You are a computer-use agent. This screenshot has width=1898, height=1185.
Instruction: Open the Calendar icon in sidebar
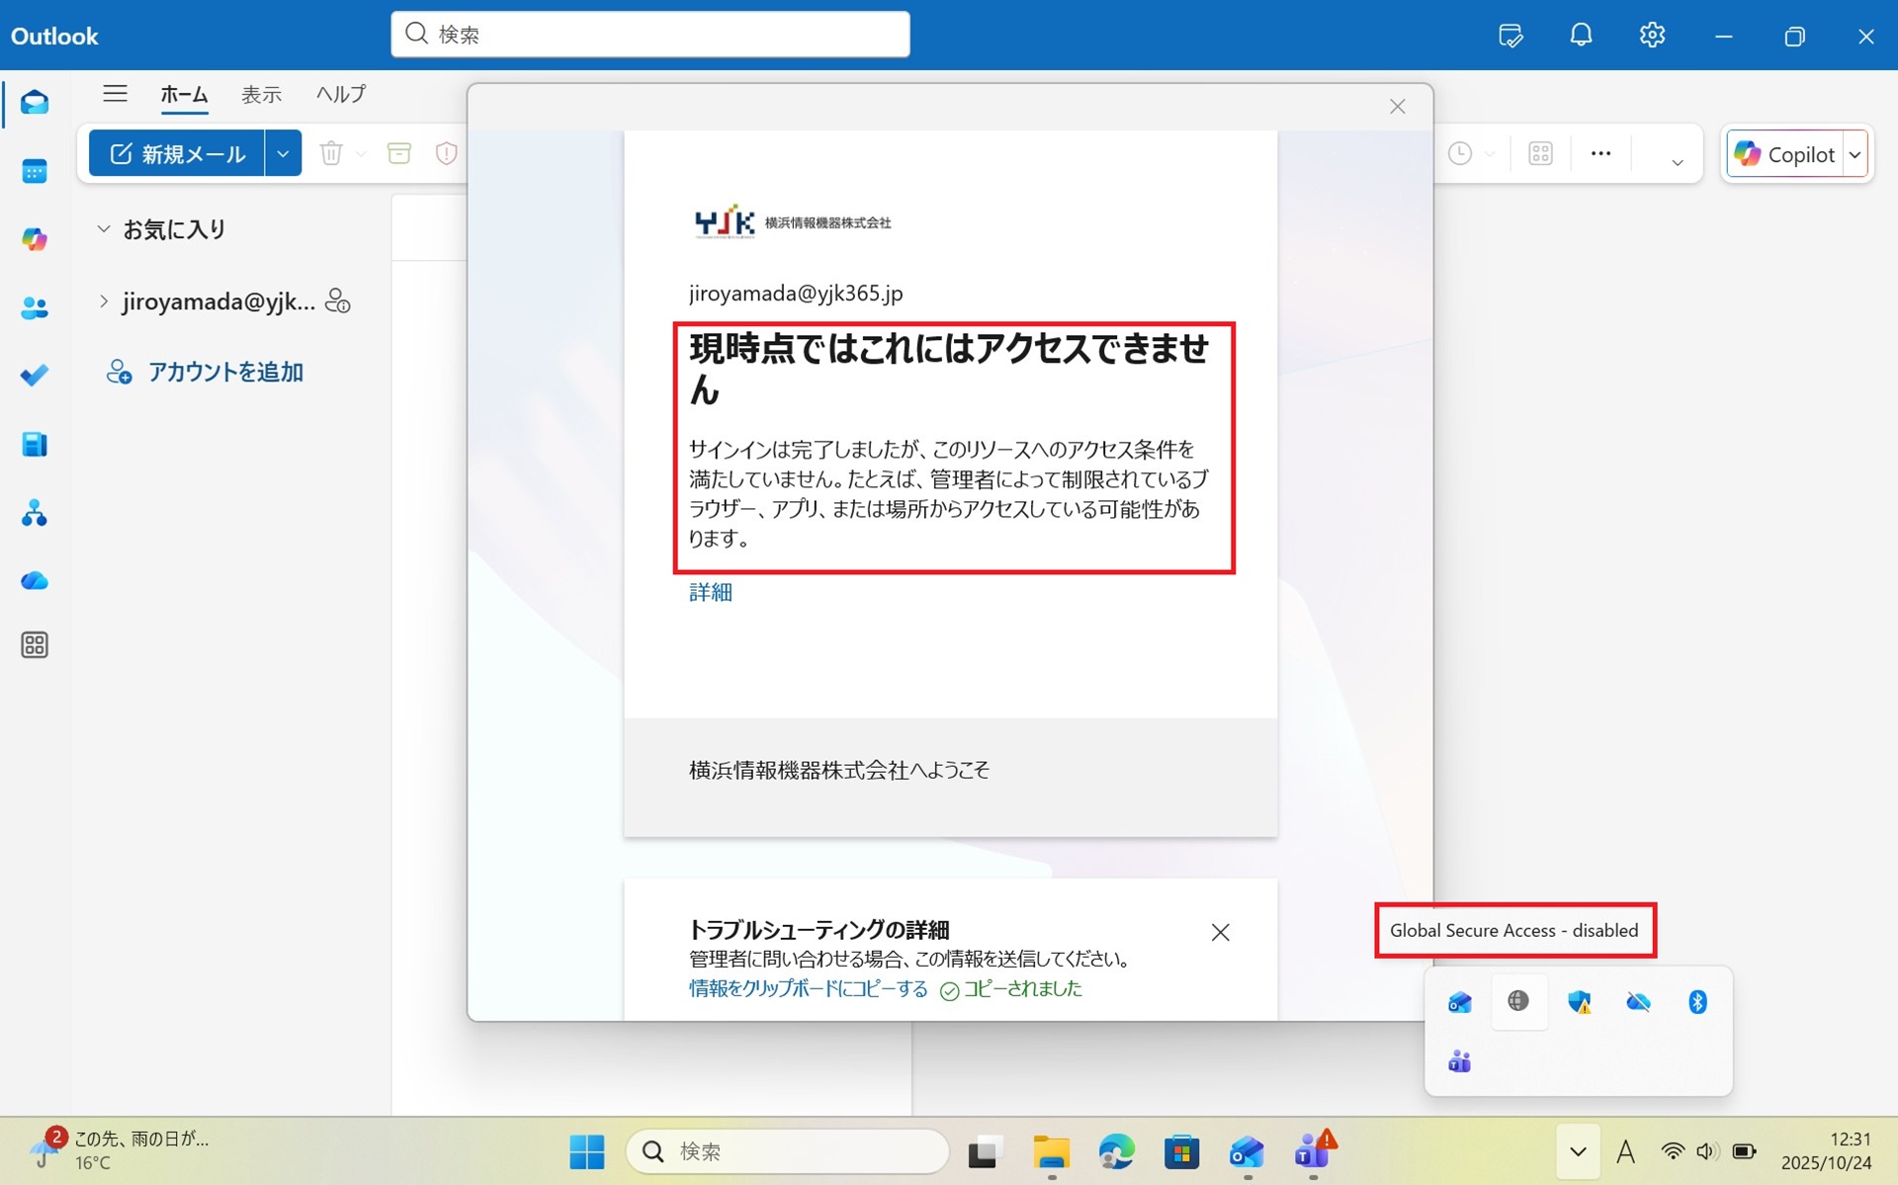[35, 172]
